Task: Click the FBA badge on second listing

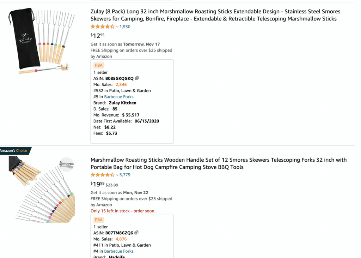Action: coord(99,220)
